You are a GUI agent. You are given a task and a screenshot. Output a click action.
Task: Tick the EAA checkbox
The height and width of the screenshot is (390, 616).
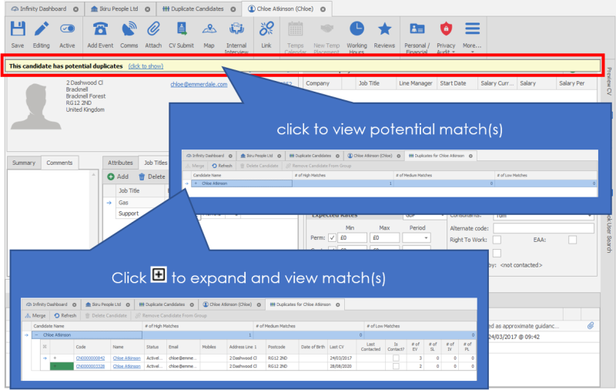572,240
